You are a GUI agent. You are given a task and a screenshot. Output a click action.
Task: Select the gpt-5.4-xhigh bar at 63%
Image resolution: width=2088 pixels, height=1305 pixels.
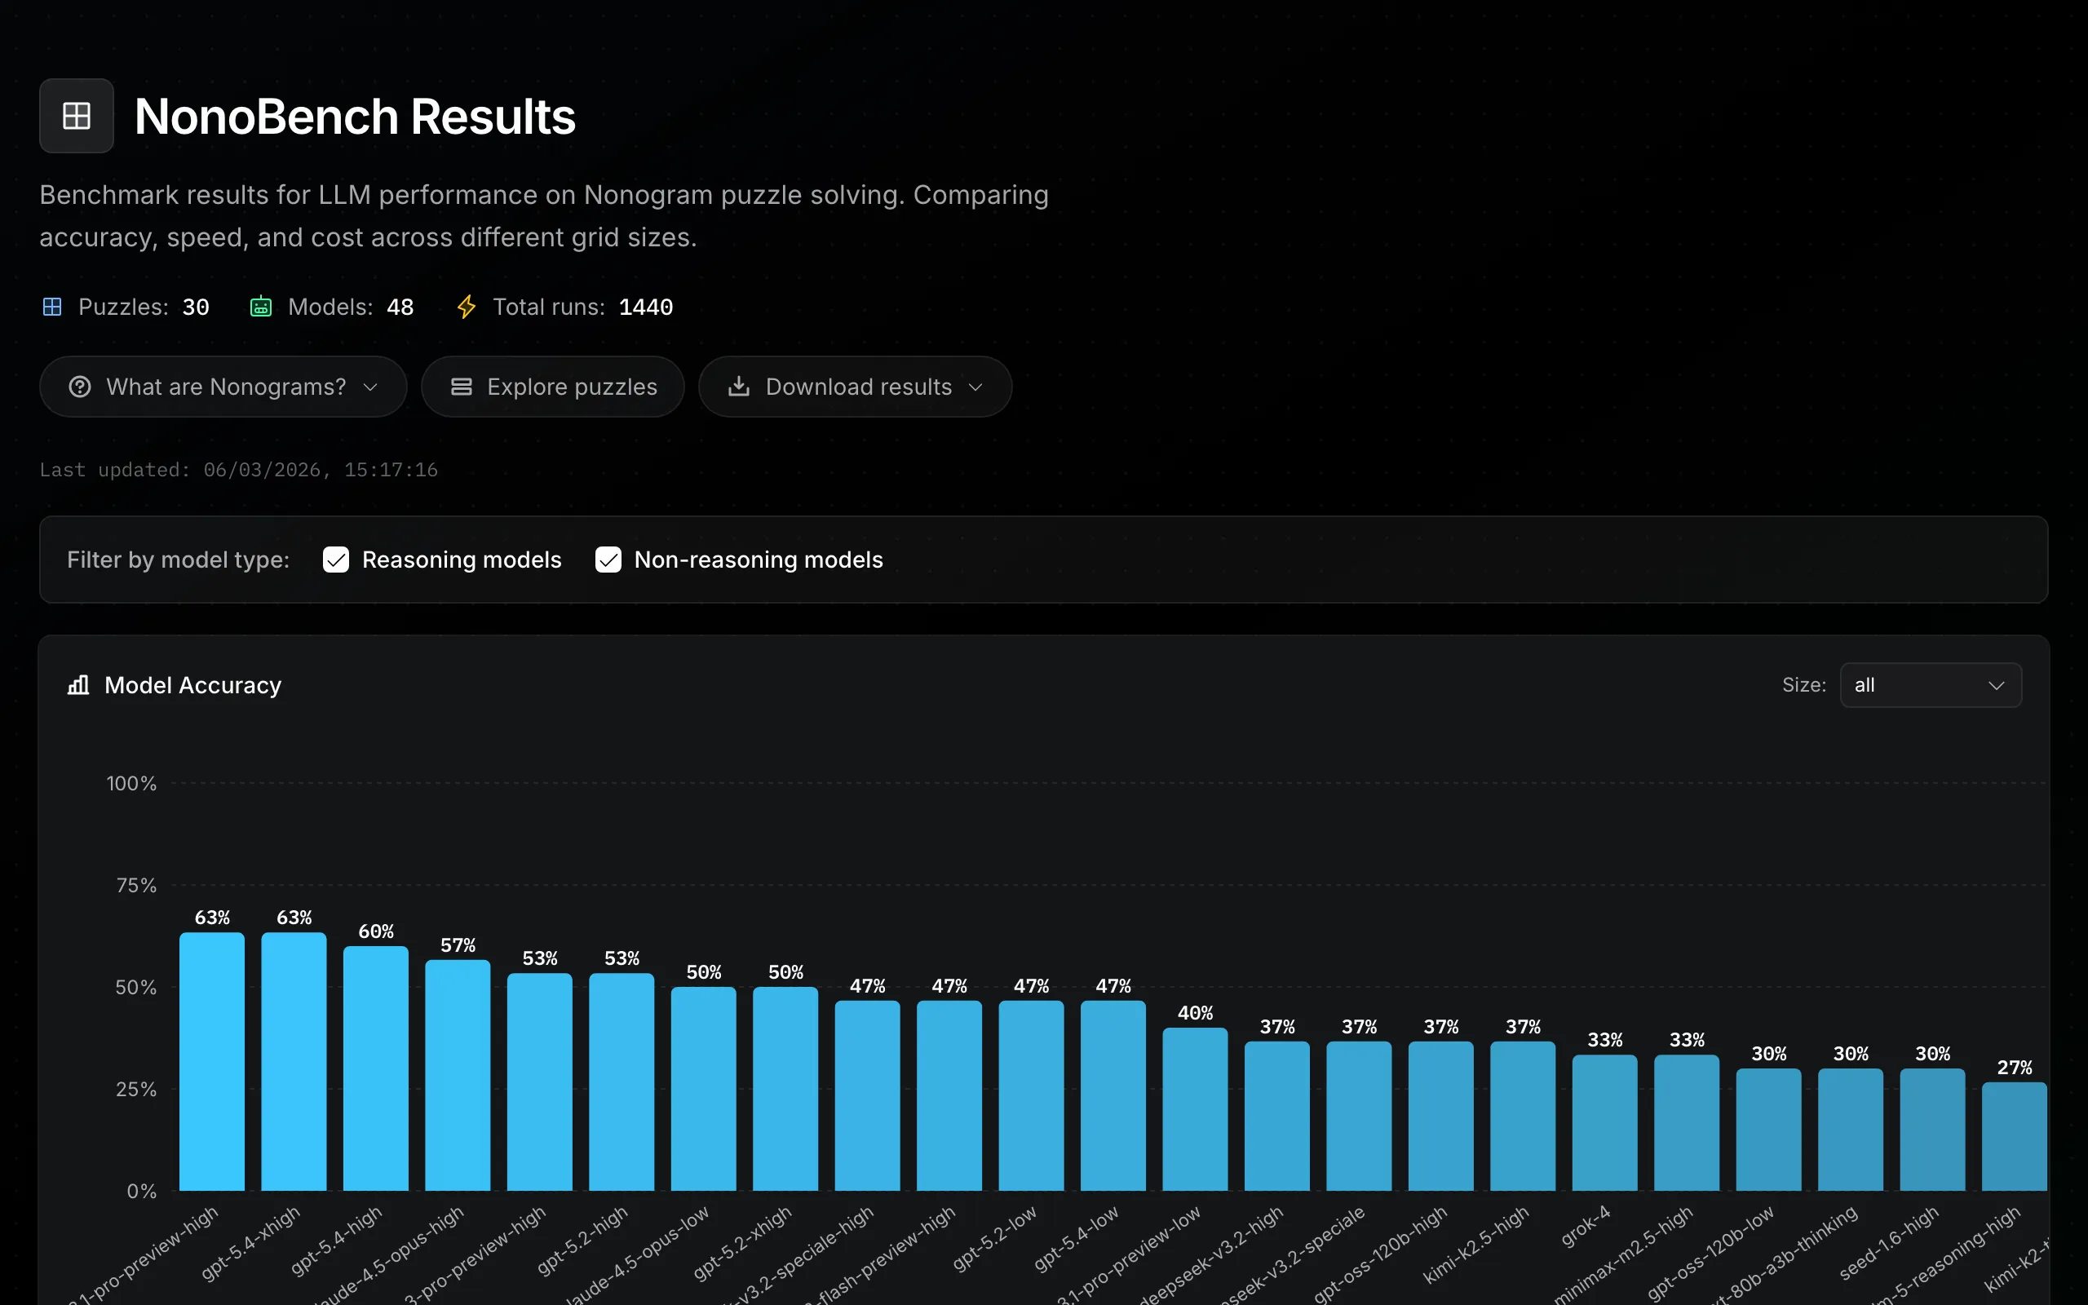coord(294,1062)
